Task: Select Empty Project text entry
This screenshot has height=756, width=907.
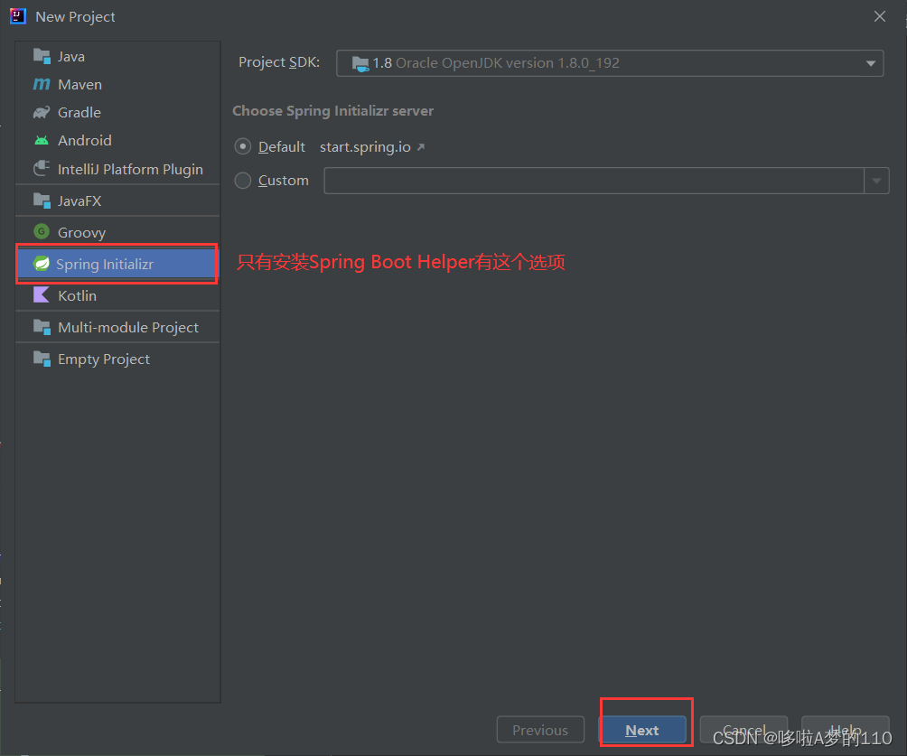Action: tap(104, 359)
